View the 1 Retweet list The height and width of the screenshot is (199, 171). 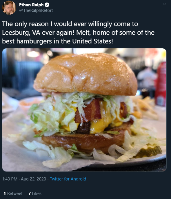click(x=13, y=193)
